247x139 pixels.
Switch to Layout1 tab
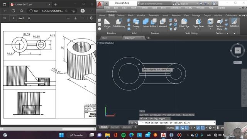tap(115, 127)
